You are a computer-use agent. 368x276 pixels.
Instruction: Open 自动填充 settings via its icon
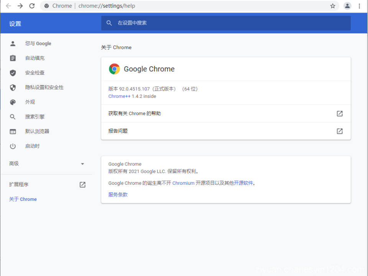[x=13, y=58]
